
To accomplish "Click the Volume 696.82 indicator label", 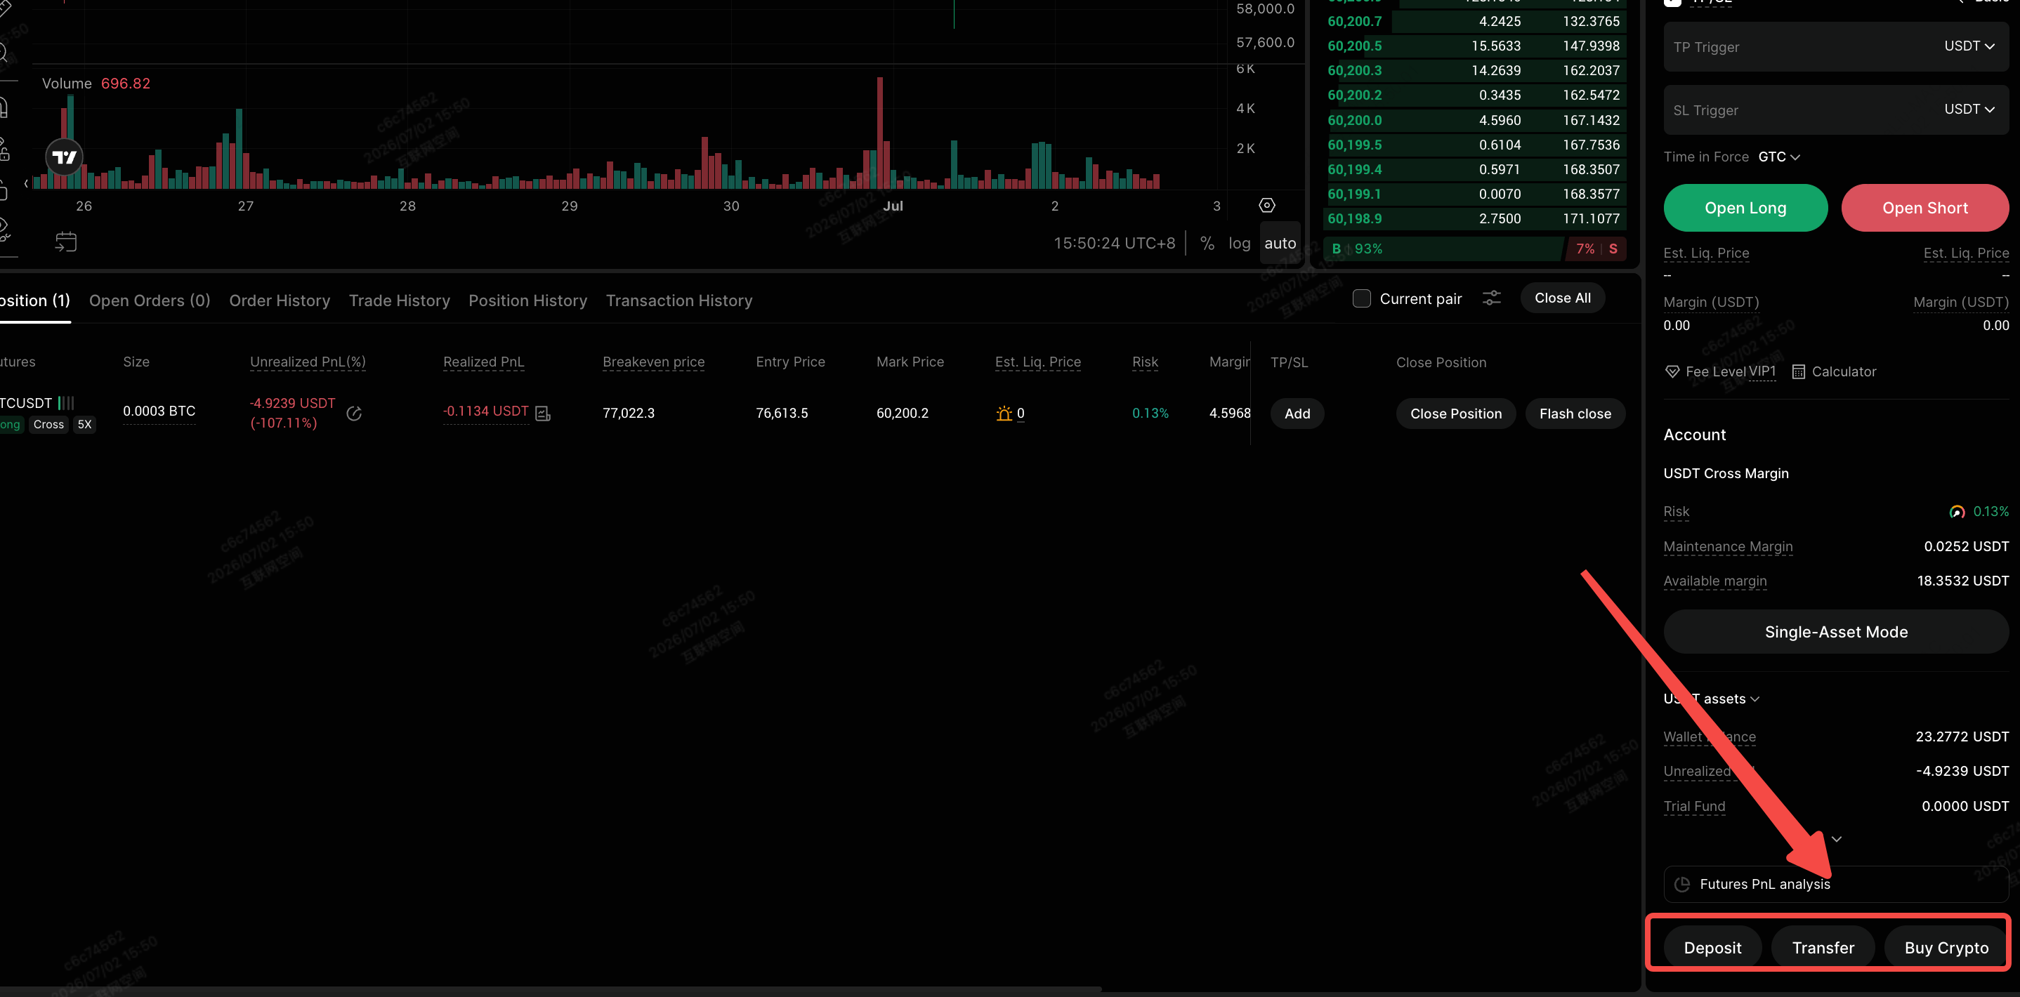I will 96,83.
